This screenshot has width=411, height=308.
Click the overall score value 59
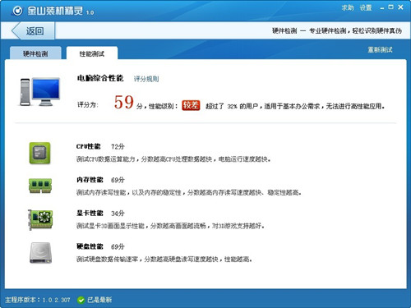tap(124, 102)
